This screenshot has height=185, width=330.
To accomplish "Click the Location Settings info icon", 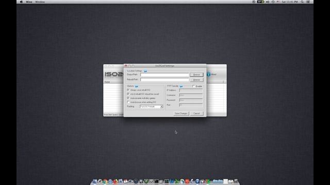I will click(145, 71).
